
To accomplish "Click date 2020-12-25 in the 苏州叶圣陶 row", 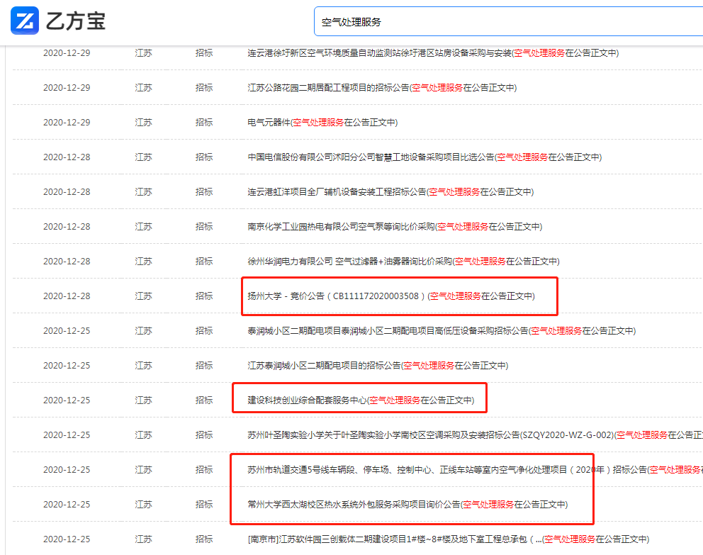I will (x=67, y=435).
